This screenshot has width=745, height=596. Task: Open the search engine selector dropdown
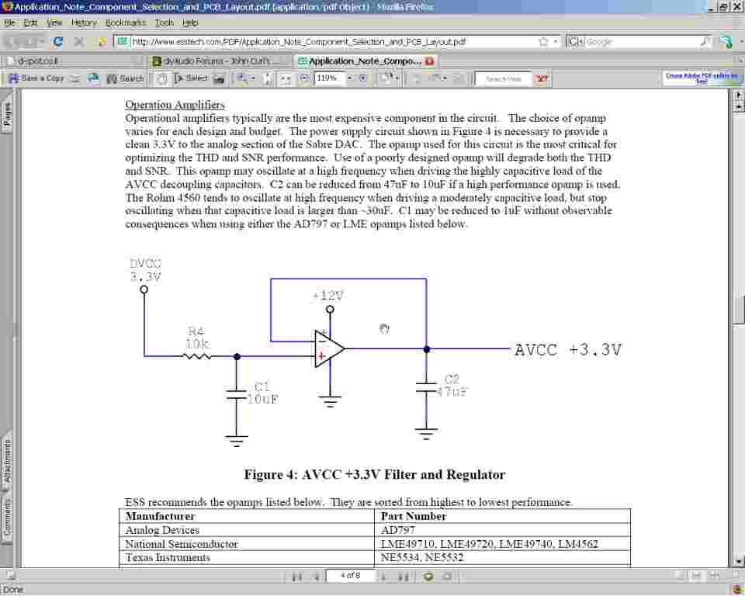click(x=575, y=42)
